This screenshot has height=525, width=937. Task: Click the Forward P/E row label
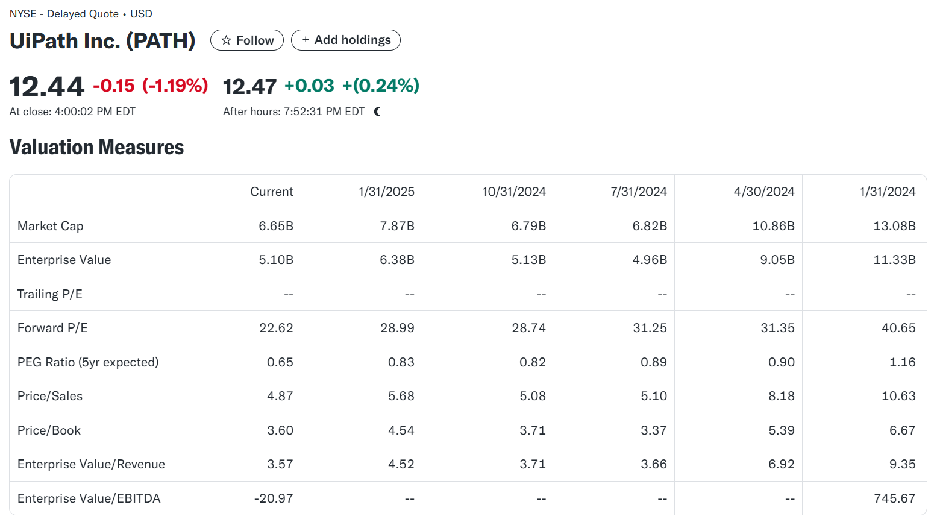click(x=52, y=328)
